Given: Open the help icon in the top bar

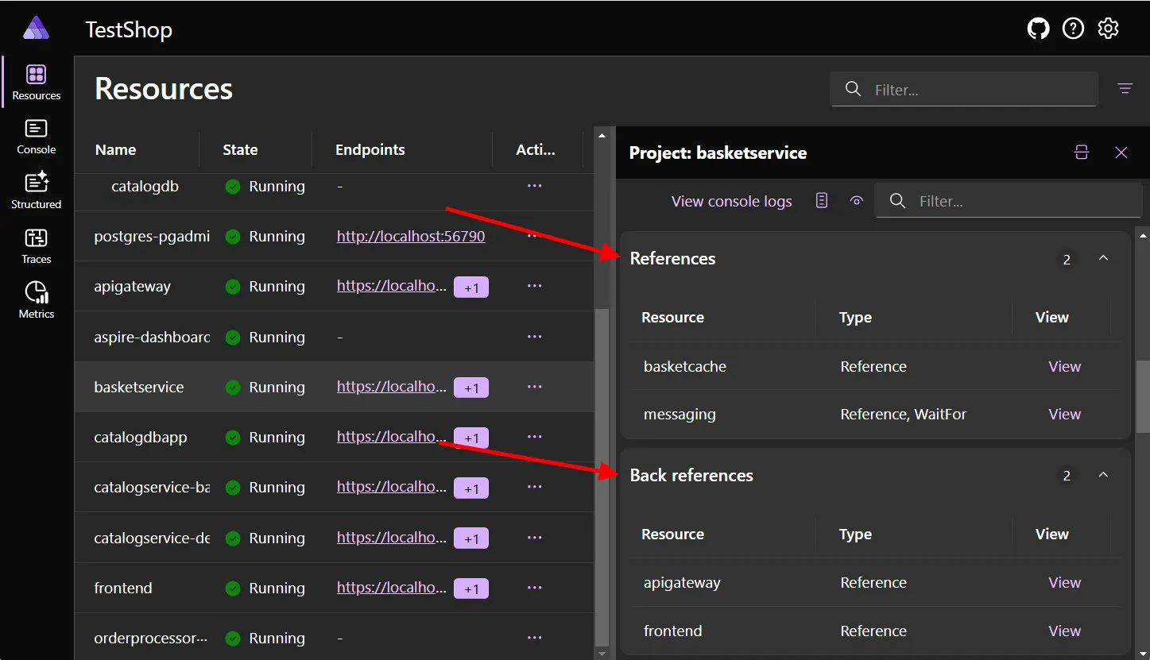Looking at the screenshot, I should pyautogui.click(x=1073, y=28).
